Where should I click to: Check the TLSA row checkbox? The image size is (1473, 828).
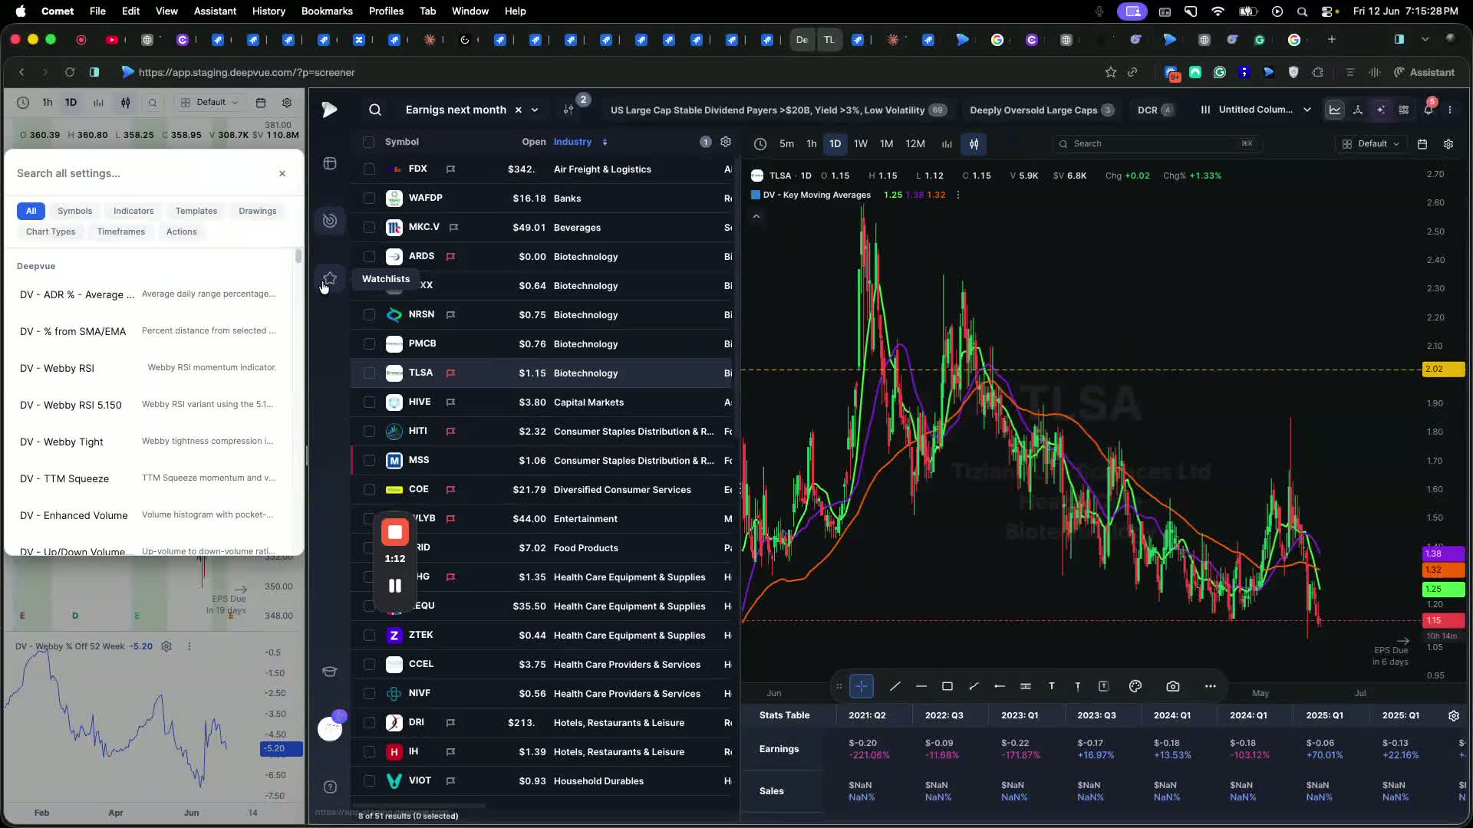coord(369,373)
